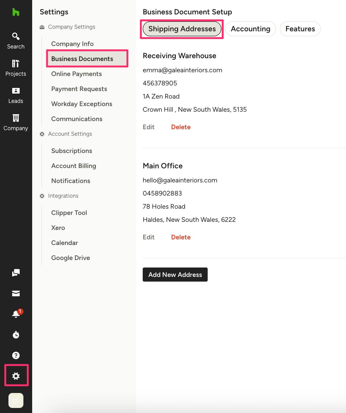Viewport: 346px width, 413px height.
Task: Open the user profile avatar
Action: click(x=16, y=400)
